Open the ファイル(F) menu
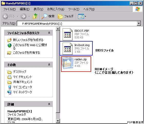Image resolution: width=144 pixels, height=124 pixels. (9, 9)
